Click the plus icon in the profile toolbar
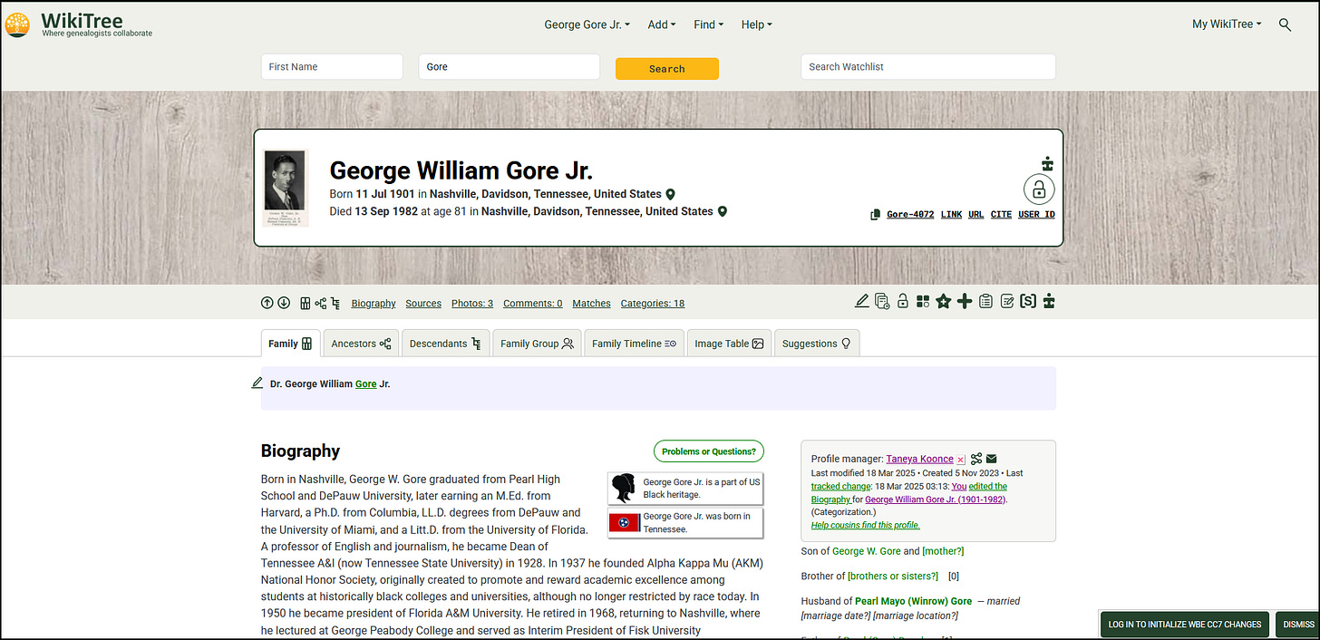Screen dimensions: 1320x640 tap(965, 301)
